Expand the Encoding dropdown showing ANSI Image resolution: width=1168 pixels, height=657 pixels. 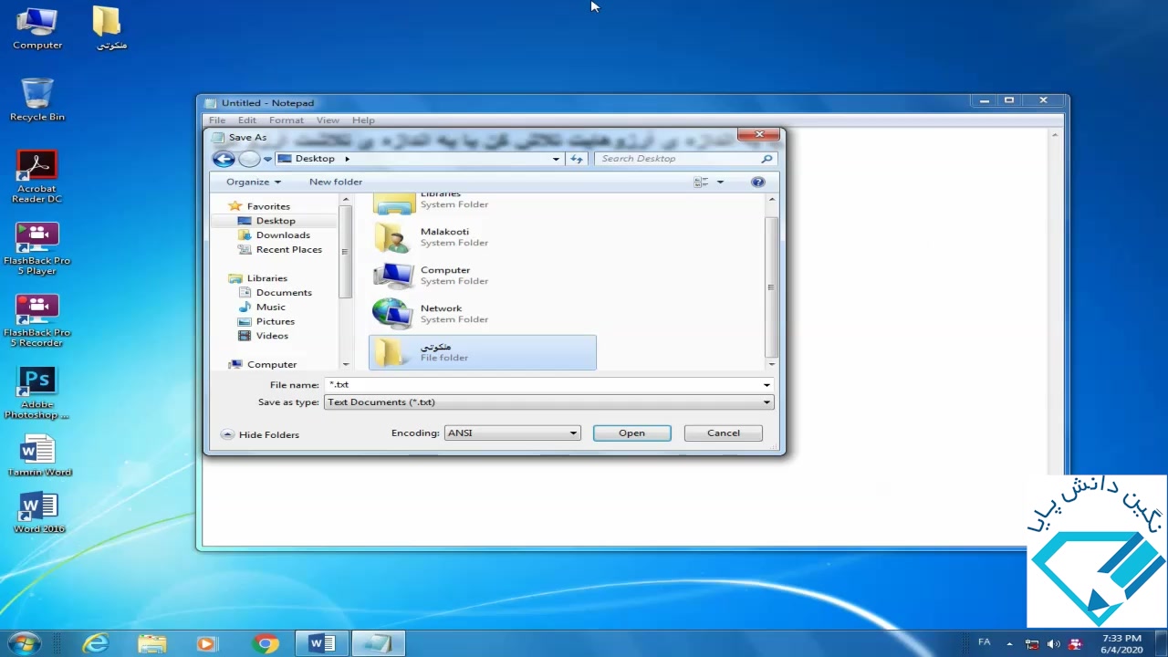pos(511,433)
